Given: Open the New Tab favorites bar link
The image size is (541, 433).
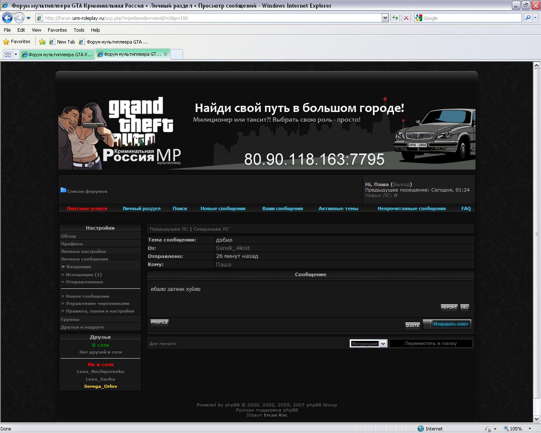Looking at the screenshot, I should [x=62, y=42].
